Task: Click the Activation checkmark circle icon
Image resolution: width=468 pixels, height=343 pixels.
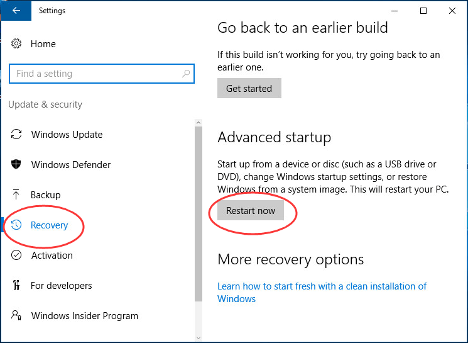Action: 16,256
